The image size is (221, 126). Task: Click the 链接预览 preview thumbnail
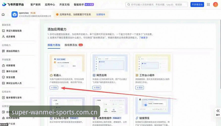pos(153,106)
